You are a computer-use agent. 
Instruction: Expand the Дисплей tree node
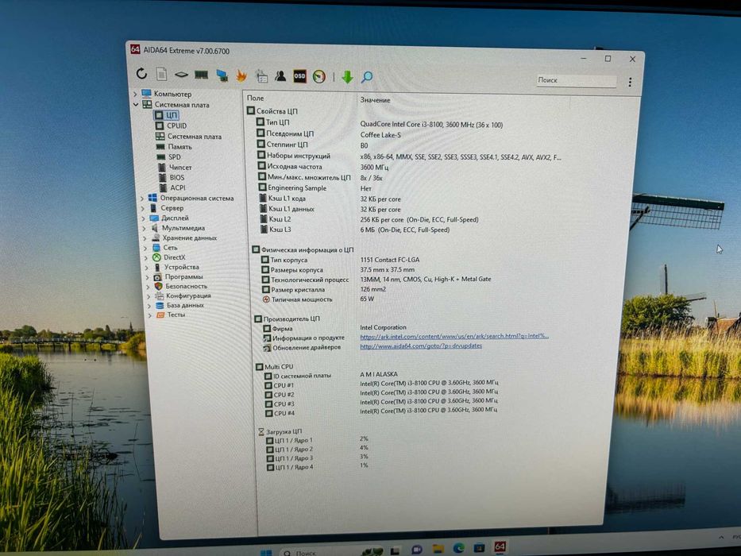pyautogui.click(x=143, y=218)
